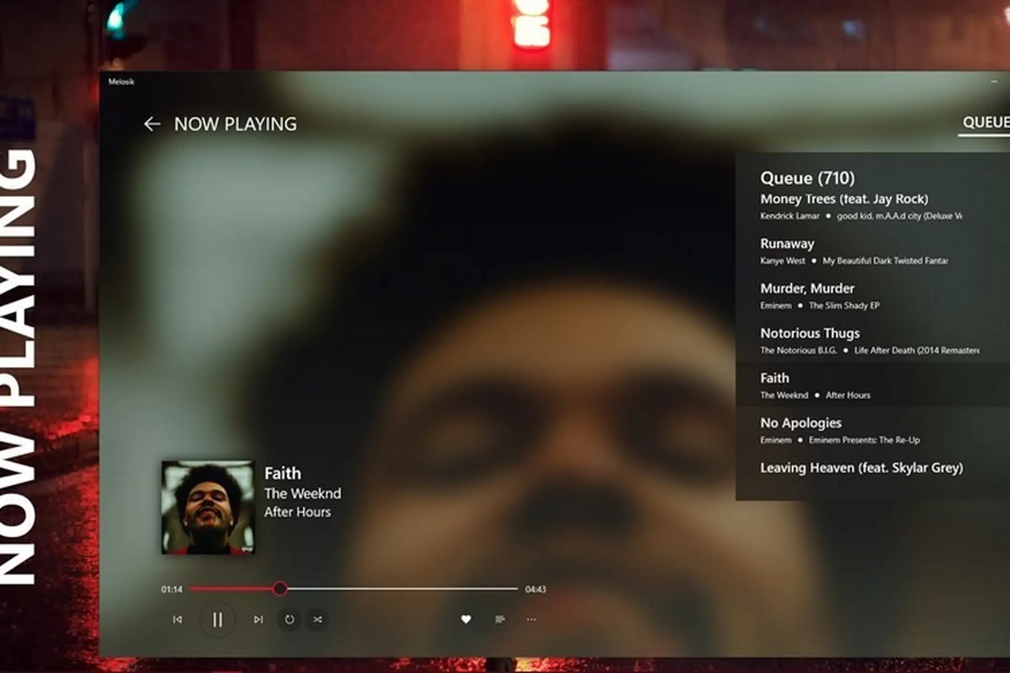Play Money Trees from the queue
Screen dimensions: 1010x673
pos(873,207)
